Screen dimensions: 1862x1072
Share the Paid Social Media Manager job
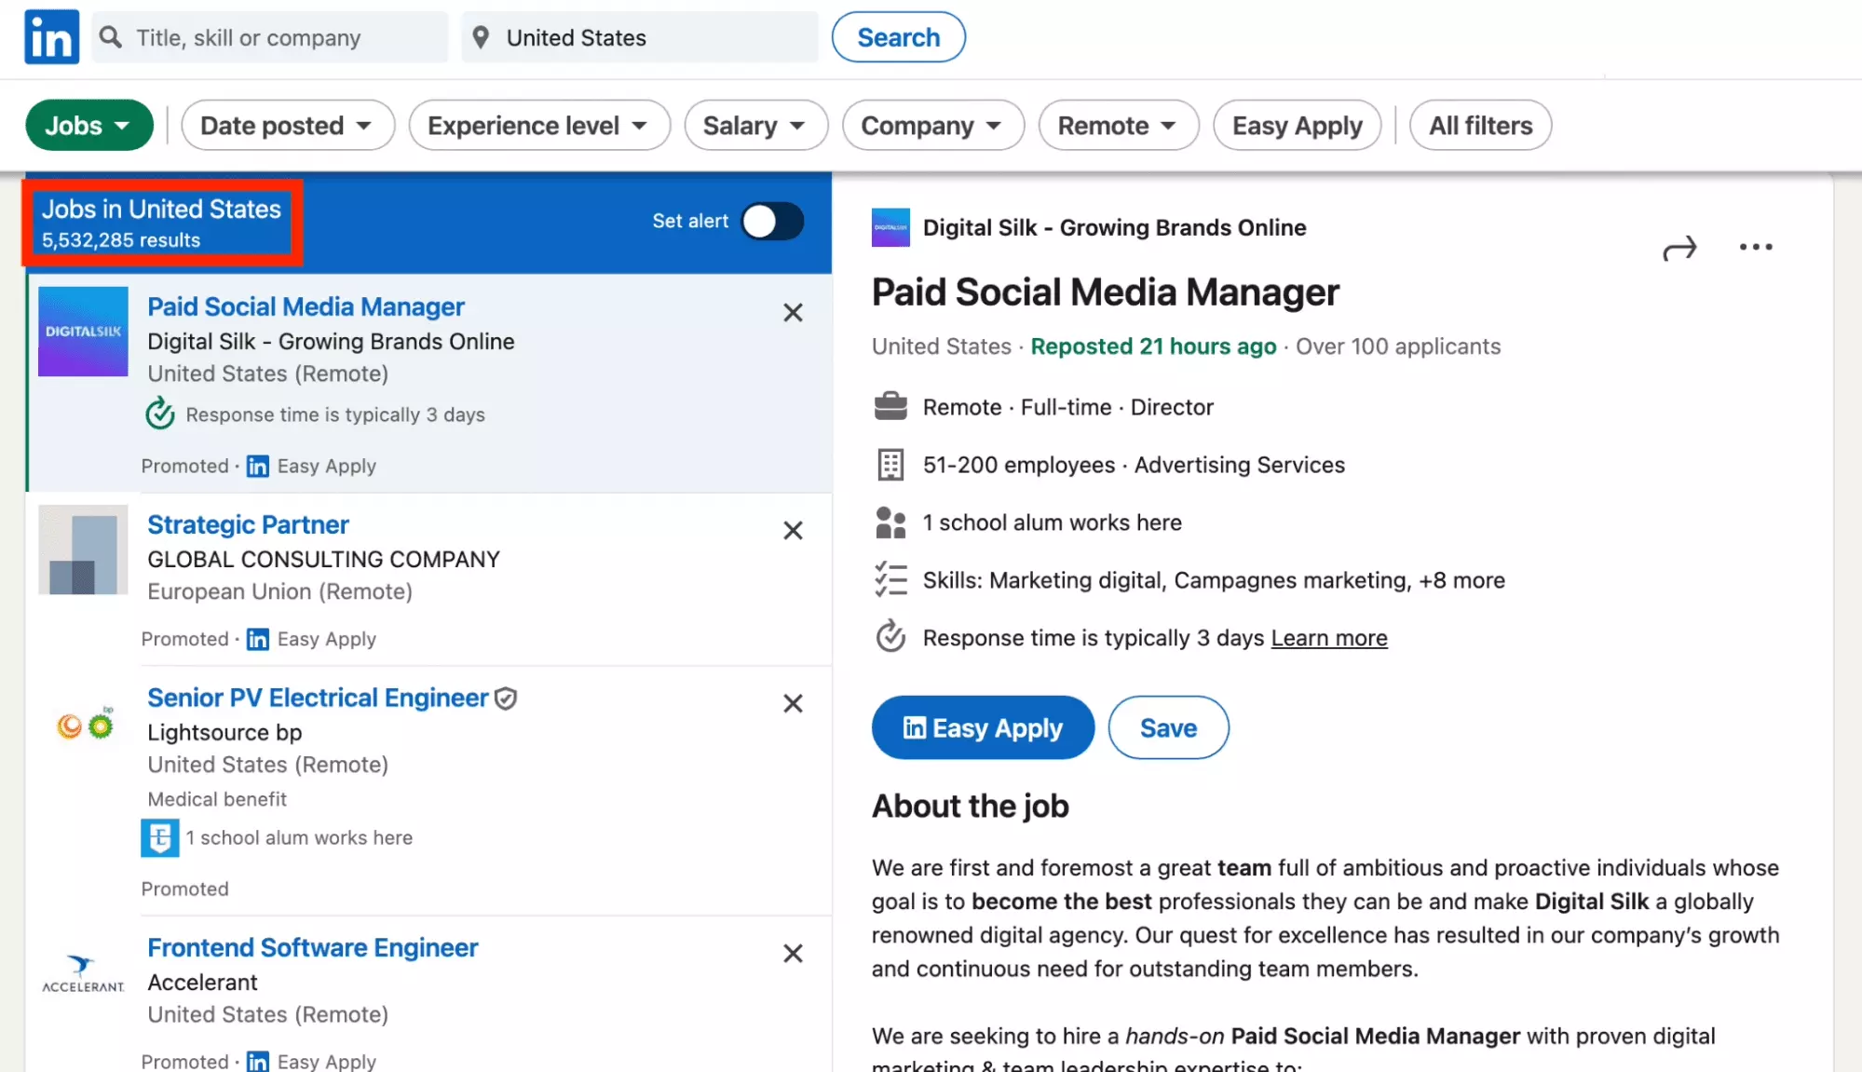click(x=1679, y=249)
